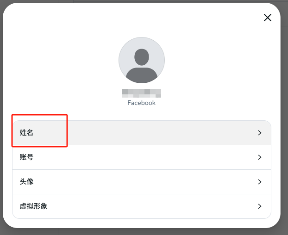Click the Facebook label under the name
Image resolution: width=288 pixels, height=235 pixels.
click(142, 103)
